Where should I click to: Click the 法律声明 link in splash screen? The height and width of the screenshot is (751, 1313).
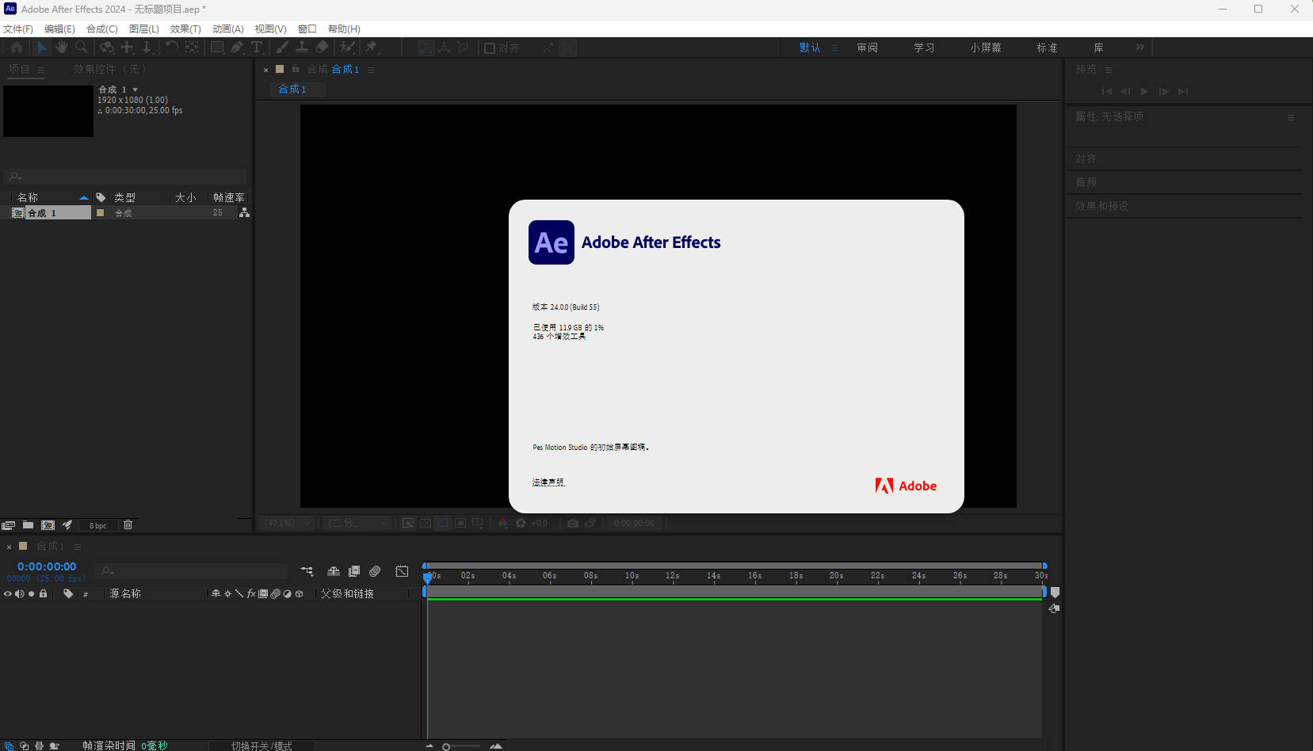tap(548, 482)
